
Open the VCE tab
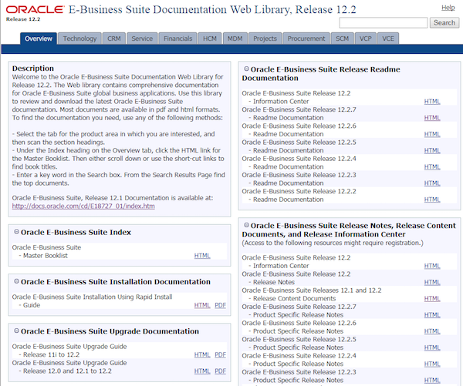pos(388,39)
